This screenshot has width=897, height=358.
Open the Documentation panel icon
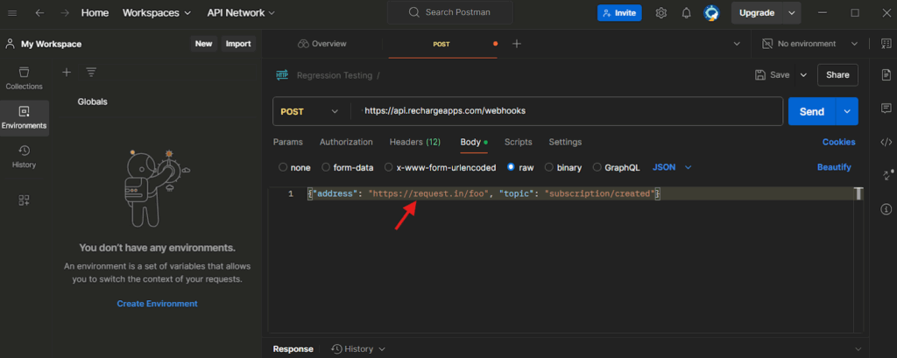[886, 75]
